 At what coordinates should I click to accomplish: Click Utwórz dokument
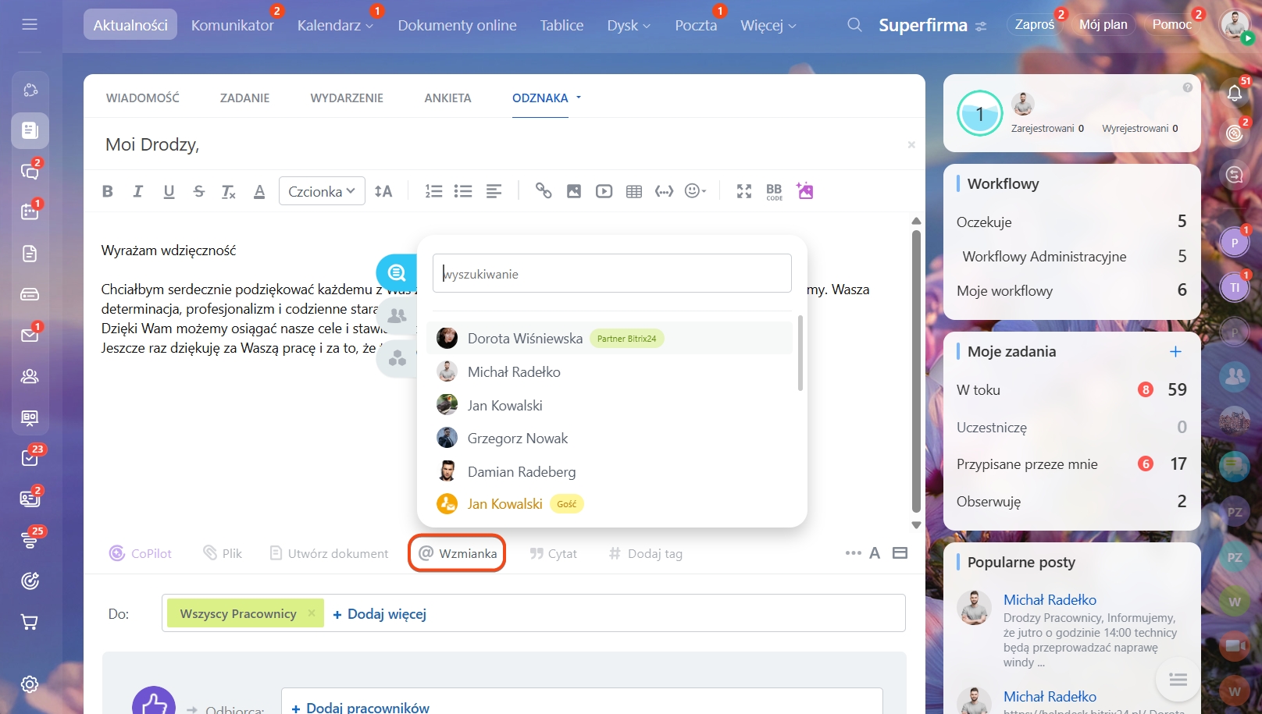pos(329,553)
